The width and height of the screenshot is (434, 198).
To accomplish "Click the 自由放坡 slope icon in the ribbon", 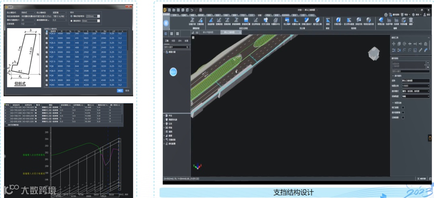I will tap(211, 20).
